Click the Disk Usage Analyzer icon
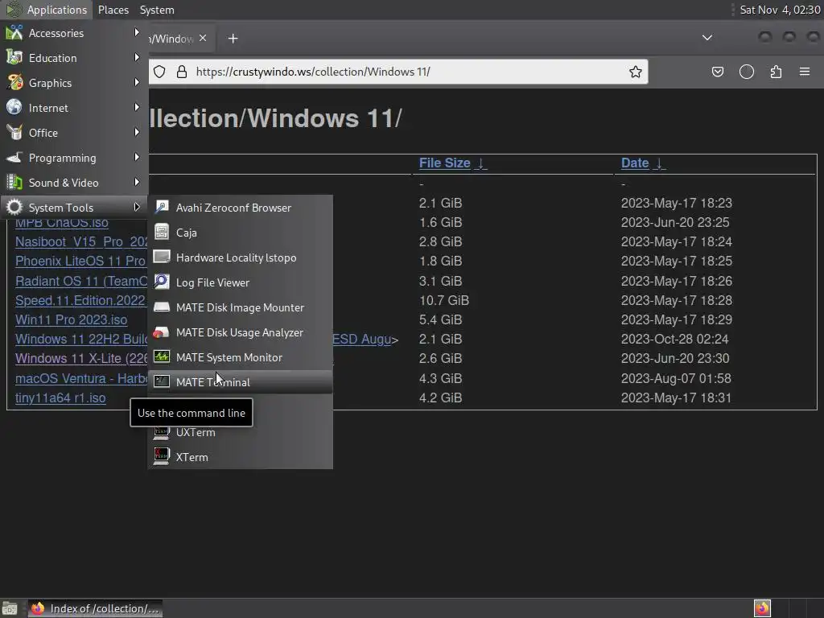This screenshot has height=618, width=824. [161, 332]
